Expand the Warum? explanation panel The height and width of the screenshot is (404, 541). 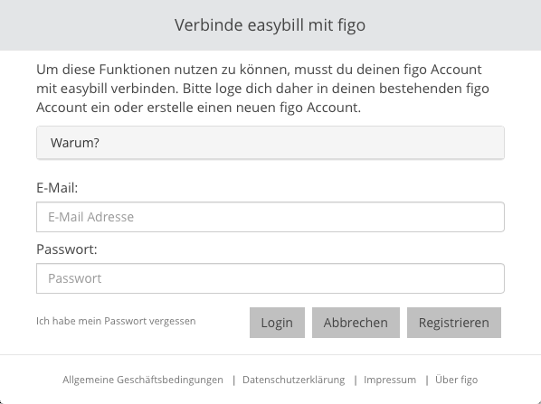(x=270, y=143)
